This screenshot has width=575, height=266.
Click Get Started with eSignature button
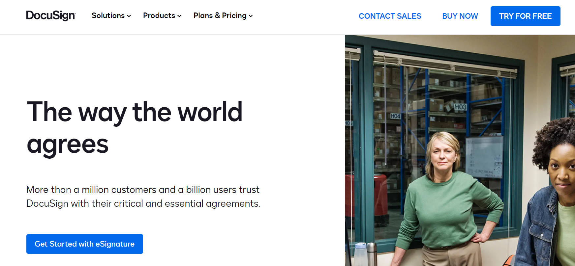click(85, 244)
